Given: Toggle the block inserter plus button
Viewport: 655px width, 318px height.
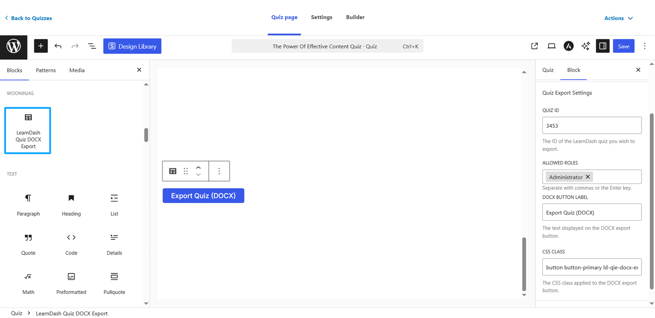Looking at the screenshot, I should pyautogui.click(x=41, y=46).
